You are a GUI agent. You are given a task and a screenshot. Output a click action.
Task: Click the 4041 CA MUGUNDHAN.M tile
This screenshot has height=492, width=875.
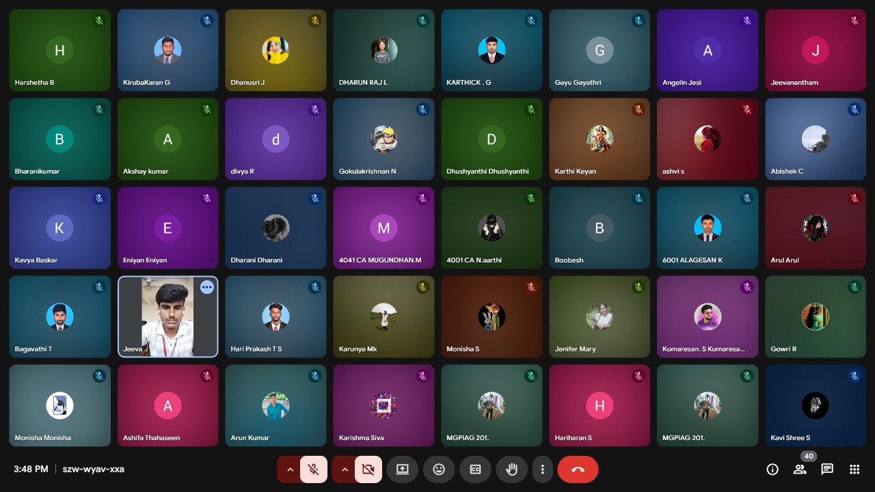click(383, 228)
